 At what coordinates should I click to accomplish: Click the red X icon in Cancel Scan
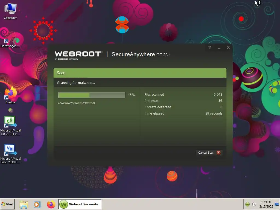[218, 153]
